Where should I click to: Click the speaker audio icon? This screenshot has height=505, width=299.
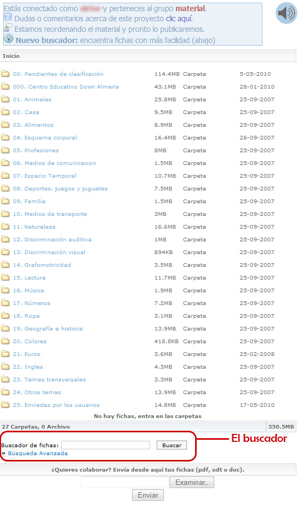pyautogui.click(x=286, y=13)
